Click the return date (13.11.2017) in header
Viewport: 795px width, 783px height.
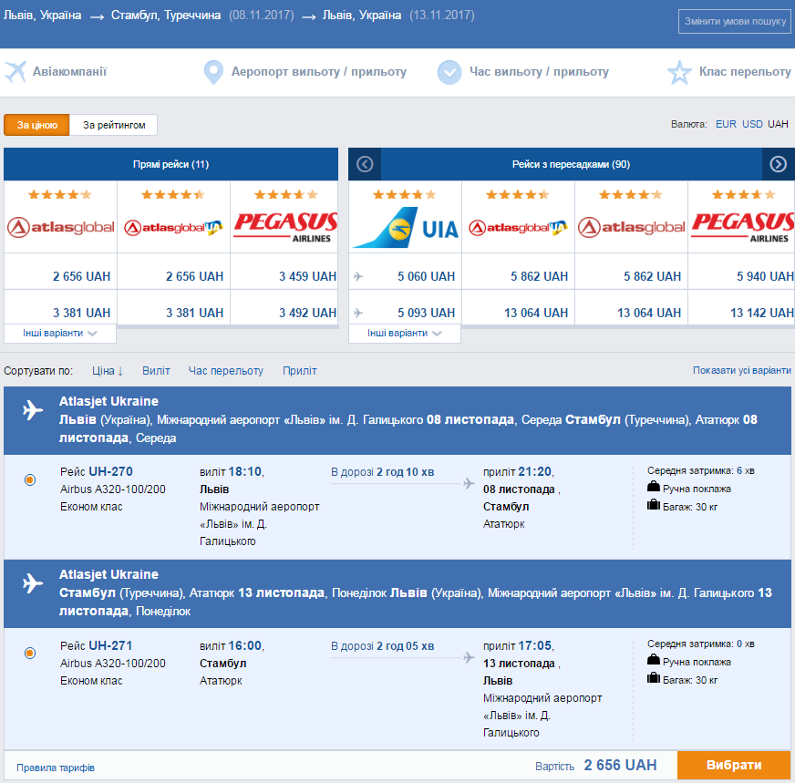coord(441,15)
